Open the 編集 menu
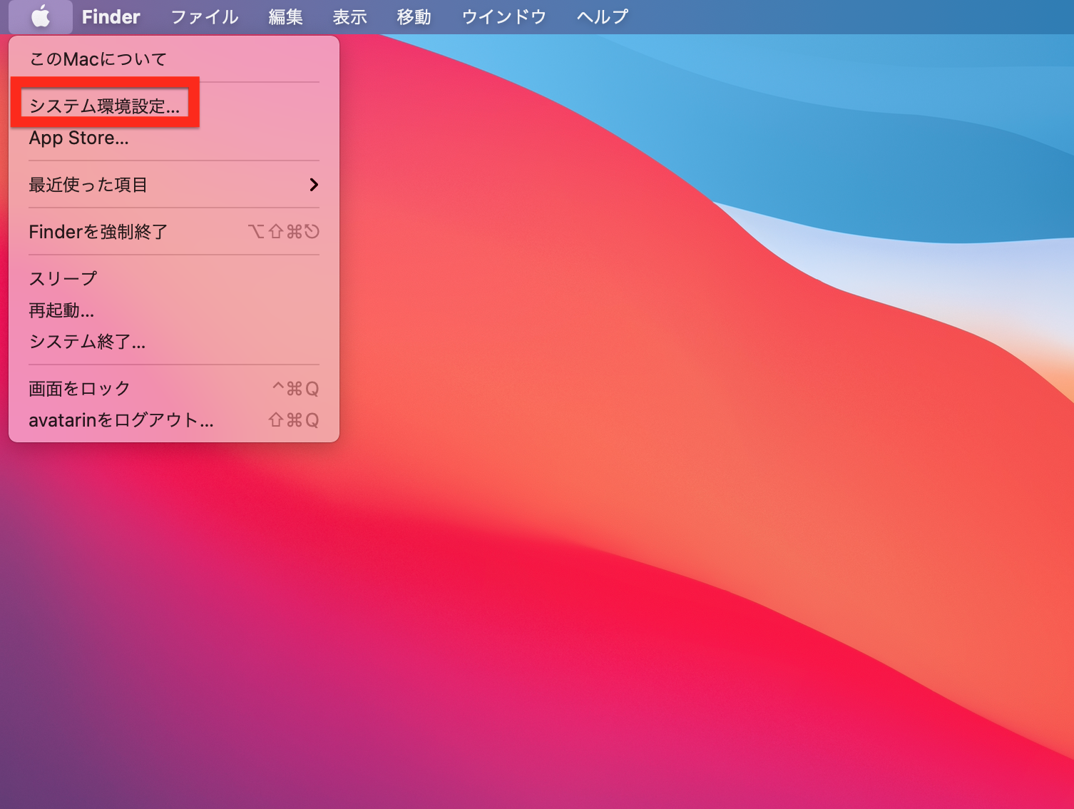Image resolution: width=1074 pixels, height=809 pixels. pyautogui.click(x=285, y=16)
